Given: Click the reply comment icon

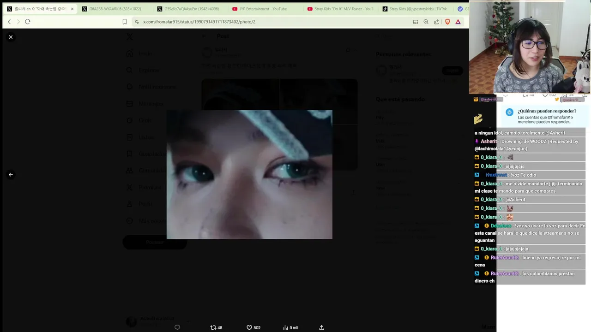Looking at the screenshot, I should point(177,327).
